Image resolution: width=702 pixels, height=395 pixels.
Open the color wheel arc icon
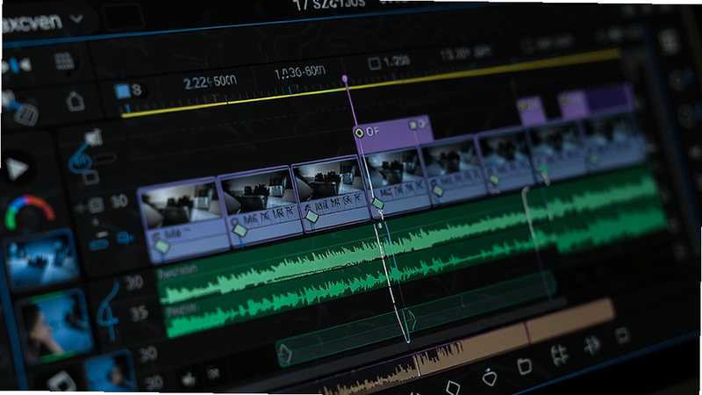click(29, 211)
